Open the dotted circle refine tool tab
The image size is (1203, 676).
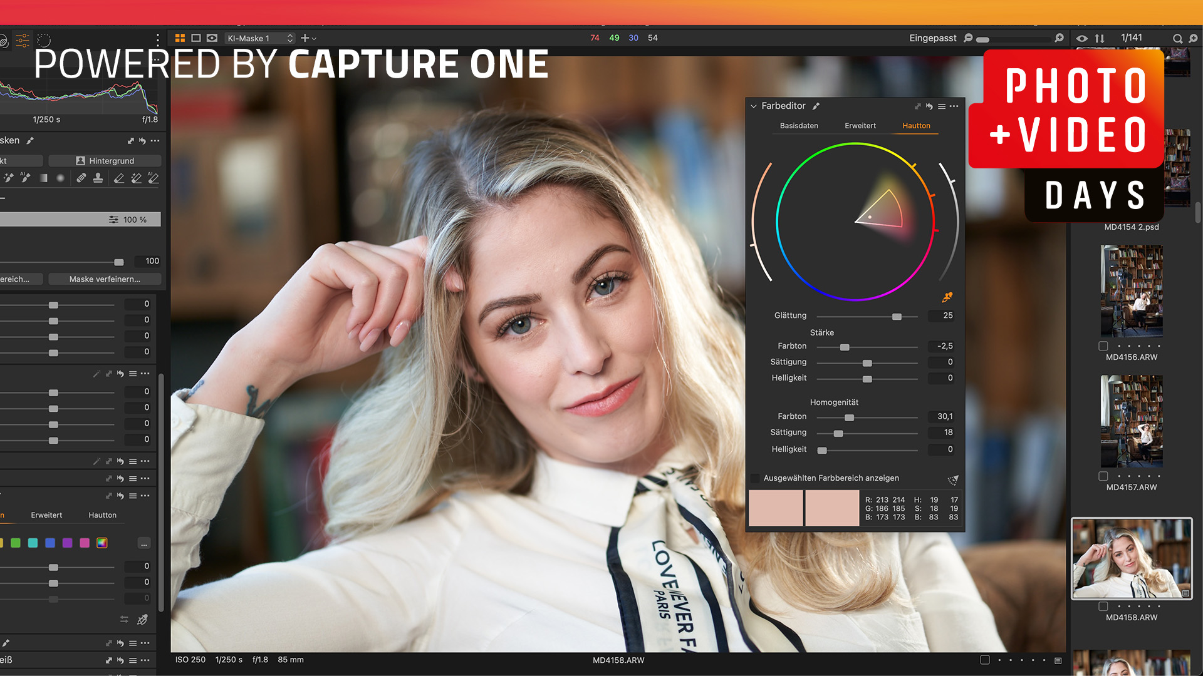(x=44, y=41)
